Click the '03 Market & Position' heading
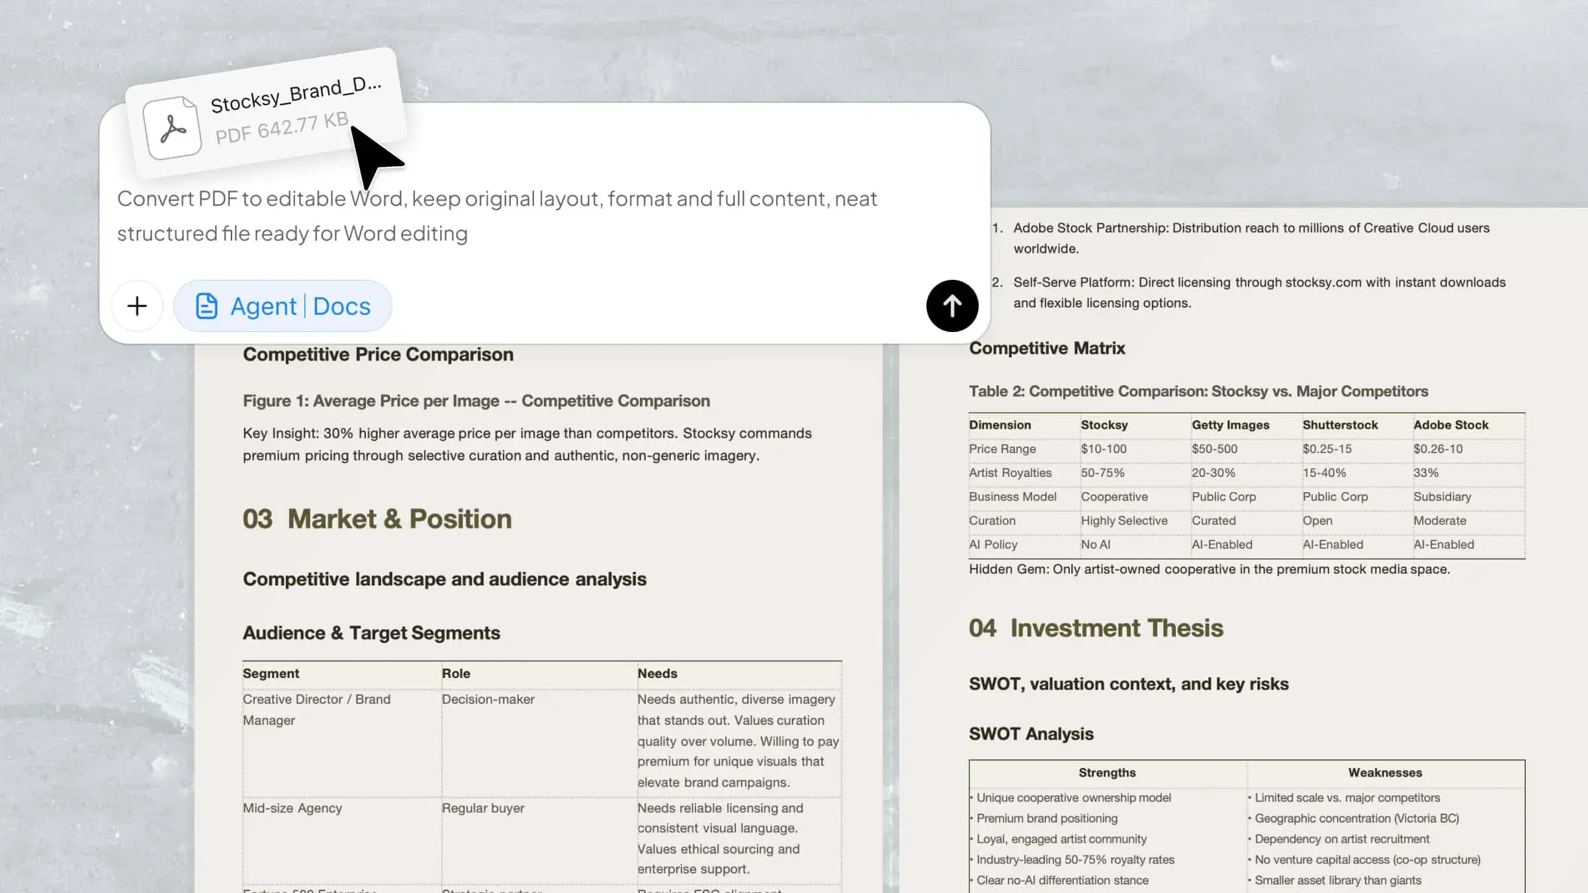 pos(377,519)
